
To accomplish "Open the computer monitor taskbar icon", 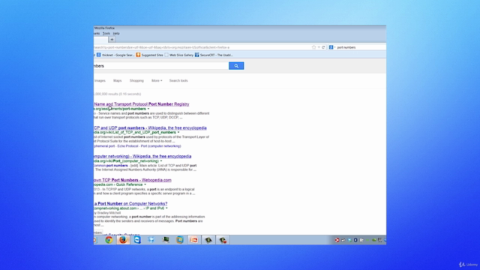I will [166, 240].
